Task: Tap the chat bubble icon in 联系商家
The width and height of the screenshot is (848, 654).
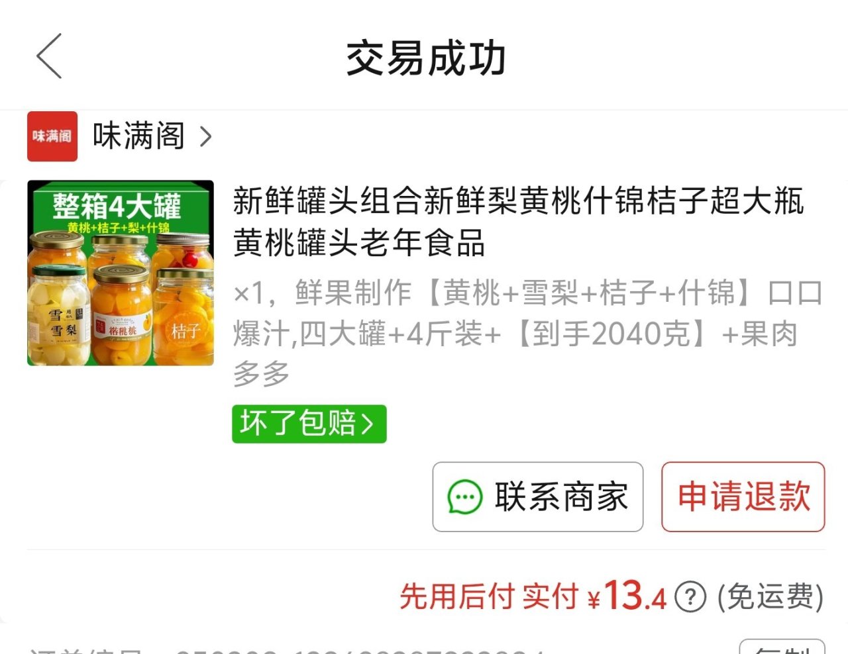Action: pos(465,496)
